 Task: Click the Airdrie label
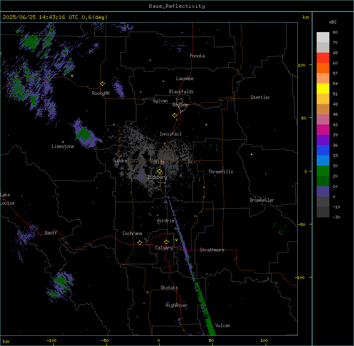[166, 221]
